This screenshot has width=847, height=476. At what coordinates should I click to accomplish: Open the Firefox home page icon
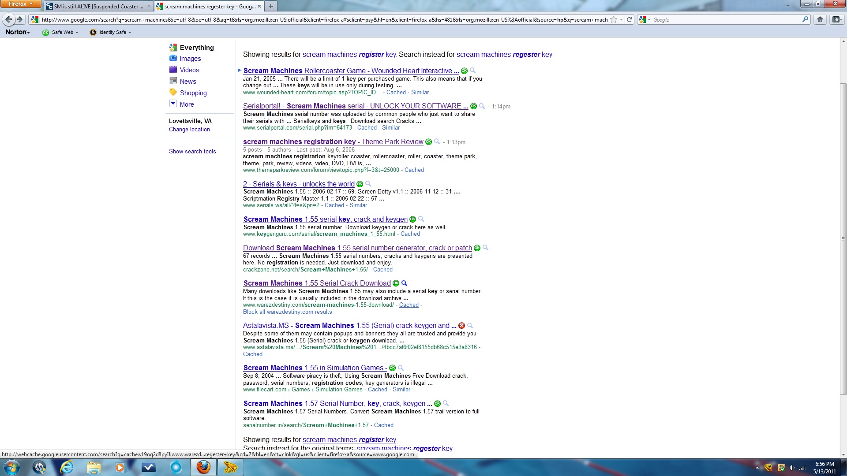click(820, 19)
